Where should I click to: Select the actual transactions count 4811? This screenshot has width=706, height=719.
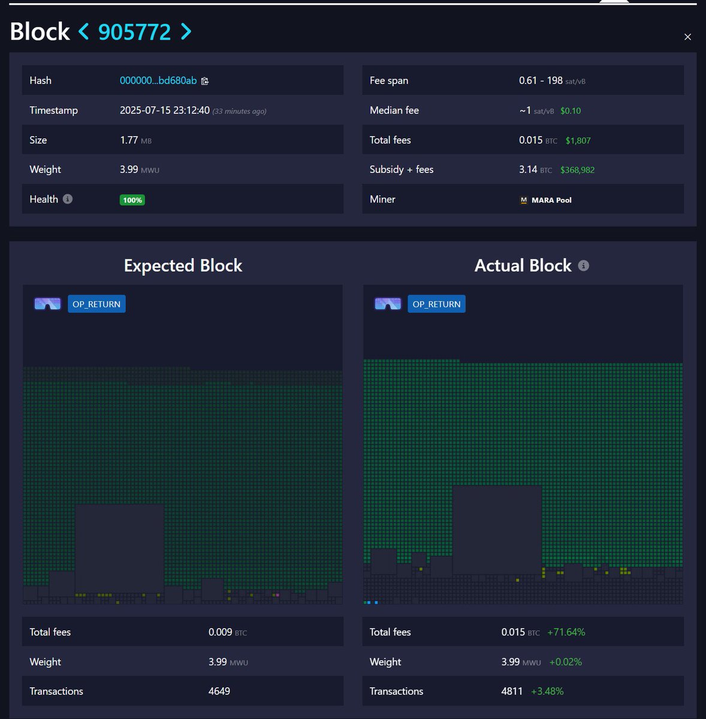click(x=512, y=691)
